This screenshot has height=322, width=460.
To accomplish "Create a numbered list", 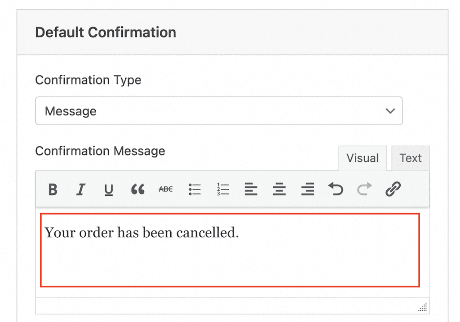I will pos(223,190).
